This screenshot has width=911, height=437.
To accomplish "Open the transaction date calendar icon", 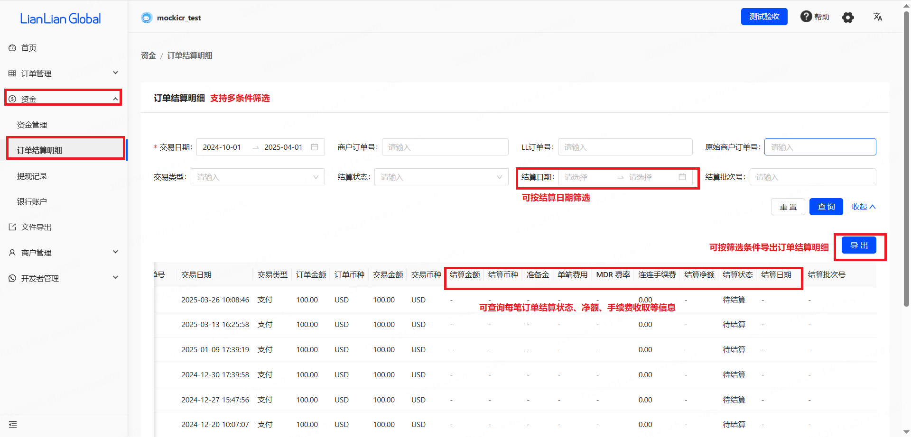I will (314, 147).
